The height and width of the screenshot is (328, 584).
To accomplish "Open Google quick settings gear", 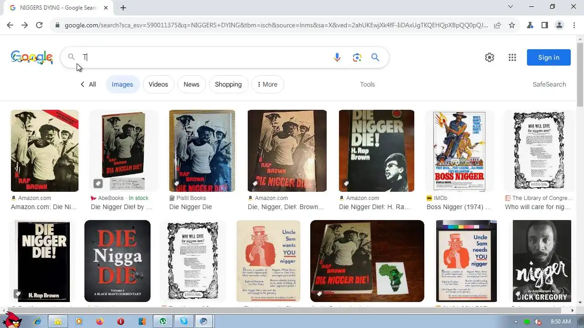I will tap(490, 57).
